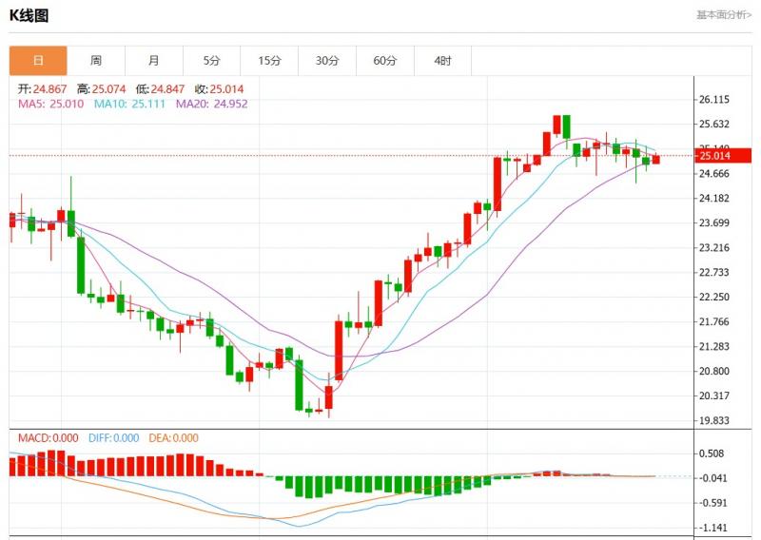The image size is (761, 540).
Task: Open the 4时 interval tab
Action: pyautogui.click(x=442, y=61)
